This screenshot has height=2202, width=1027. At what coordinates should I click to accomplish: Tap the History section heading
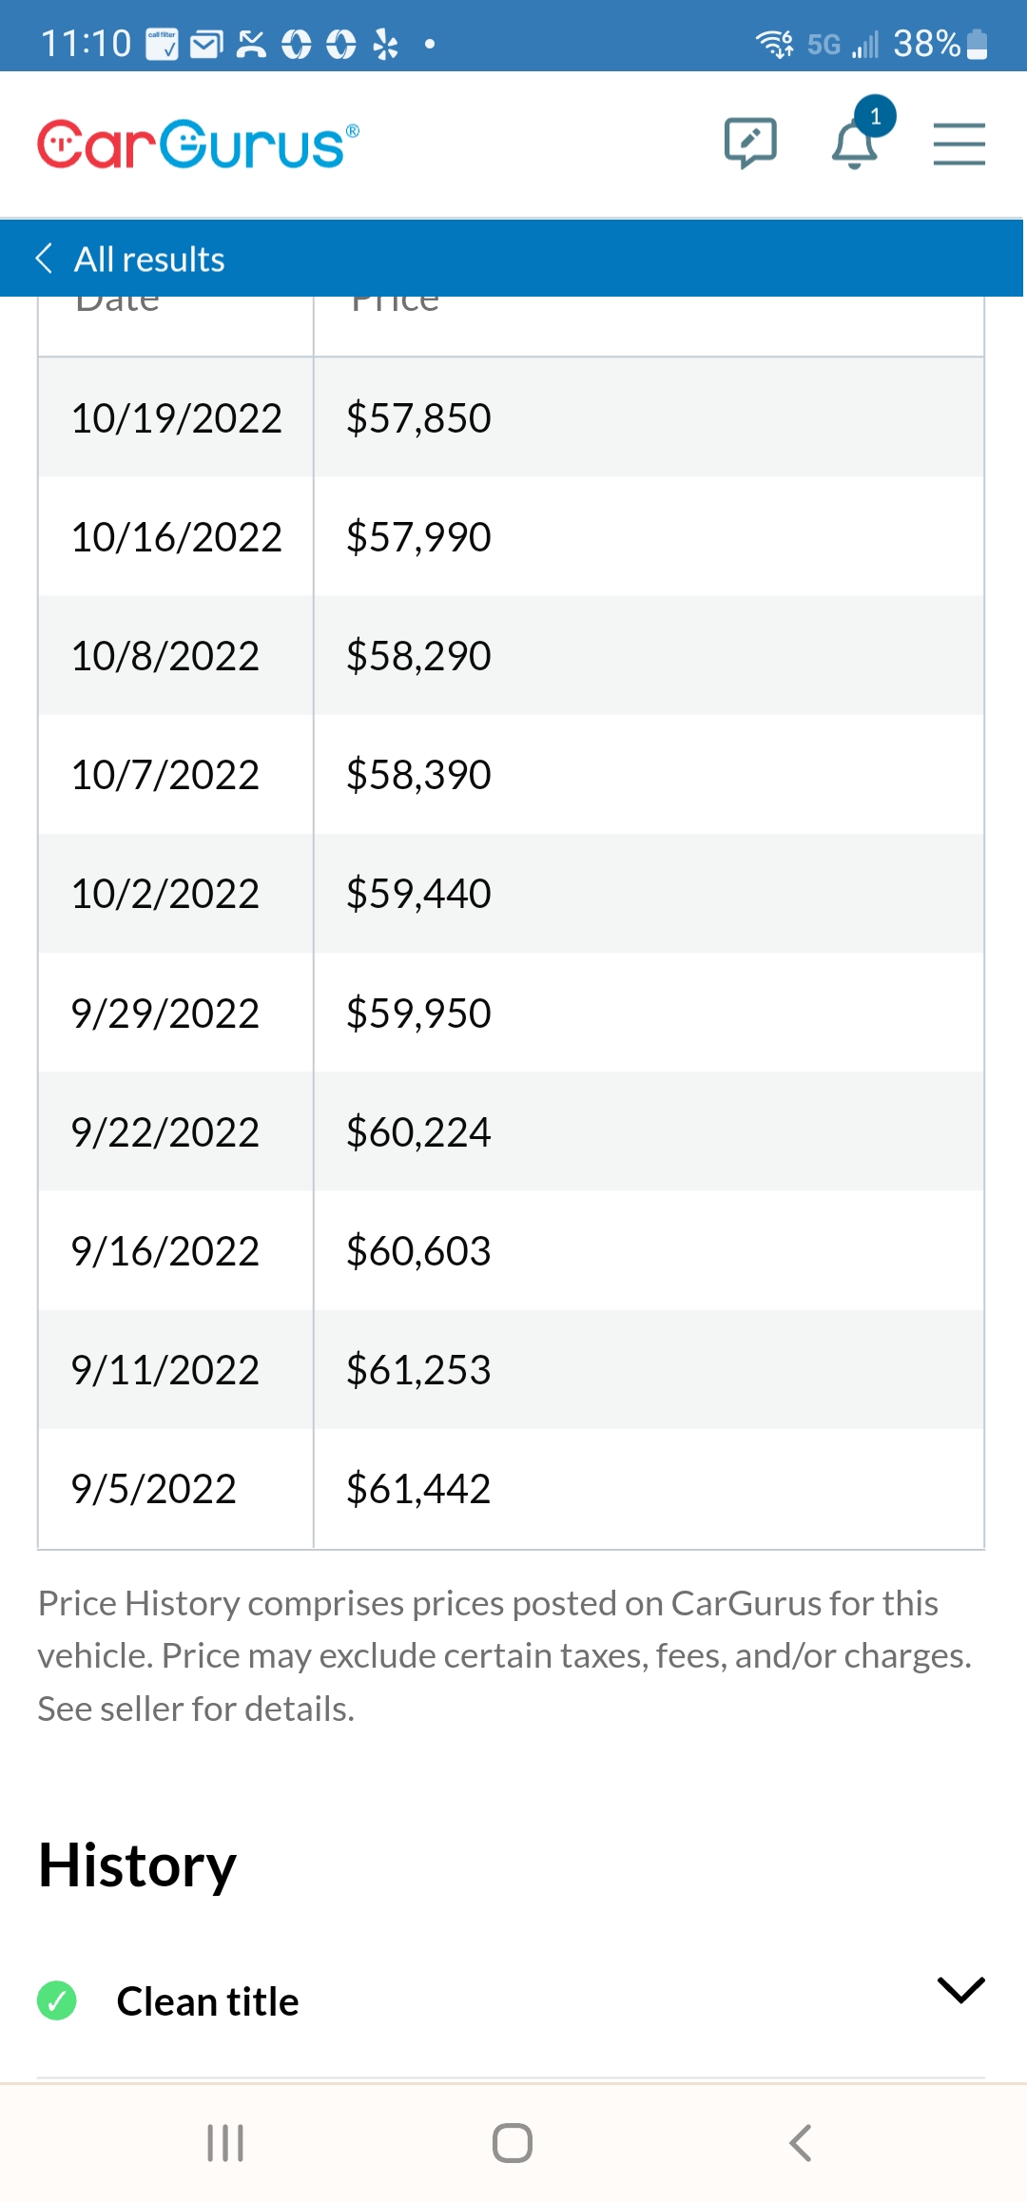137,1865
